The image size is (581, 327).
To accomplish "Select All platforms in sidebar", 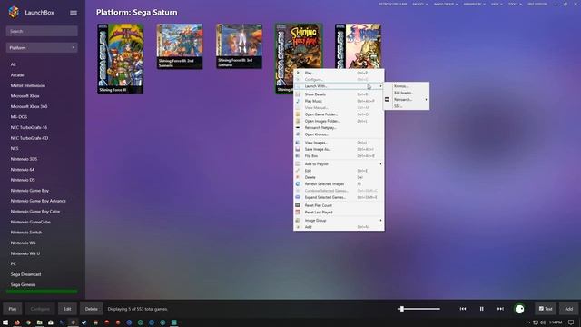I will click(14, 64).
